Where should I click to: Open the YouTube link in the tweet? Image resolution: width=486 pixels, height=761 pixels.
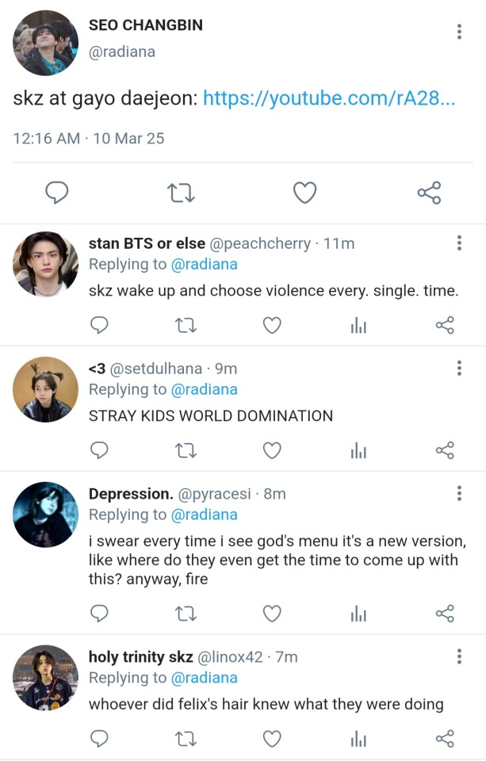(x=329, y=99)
